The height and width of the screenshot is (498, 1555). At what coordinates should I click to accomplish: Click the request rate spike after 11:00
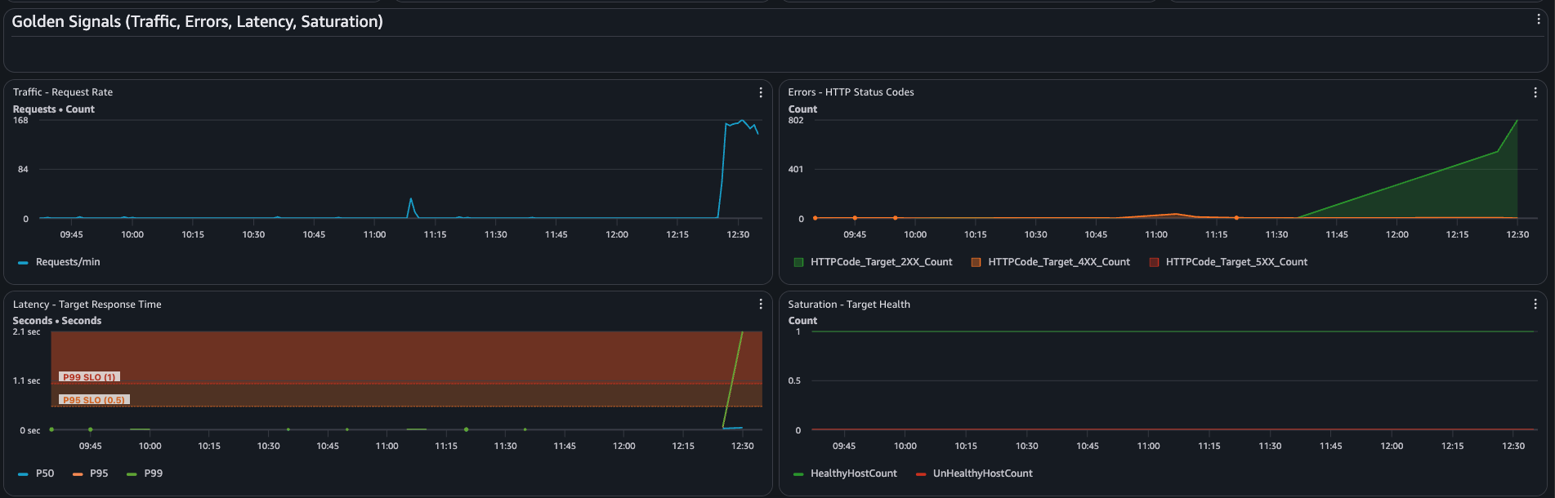tap(411, 199)
